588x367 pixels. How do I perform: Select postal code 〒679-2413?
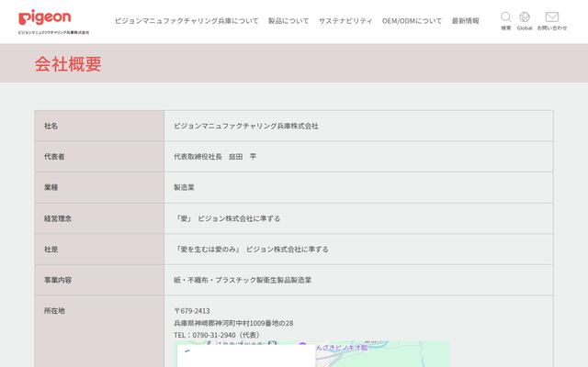[192, 311]
